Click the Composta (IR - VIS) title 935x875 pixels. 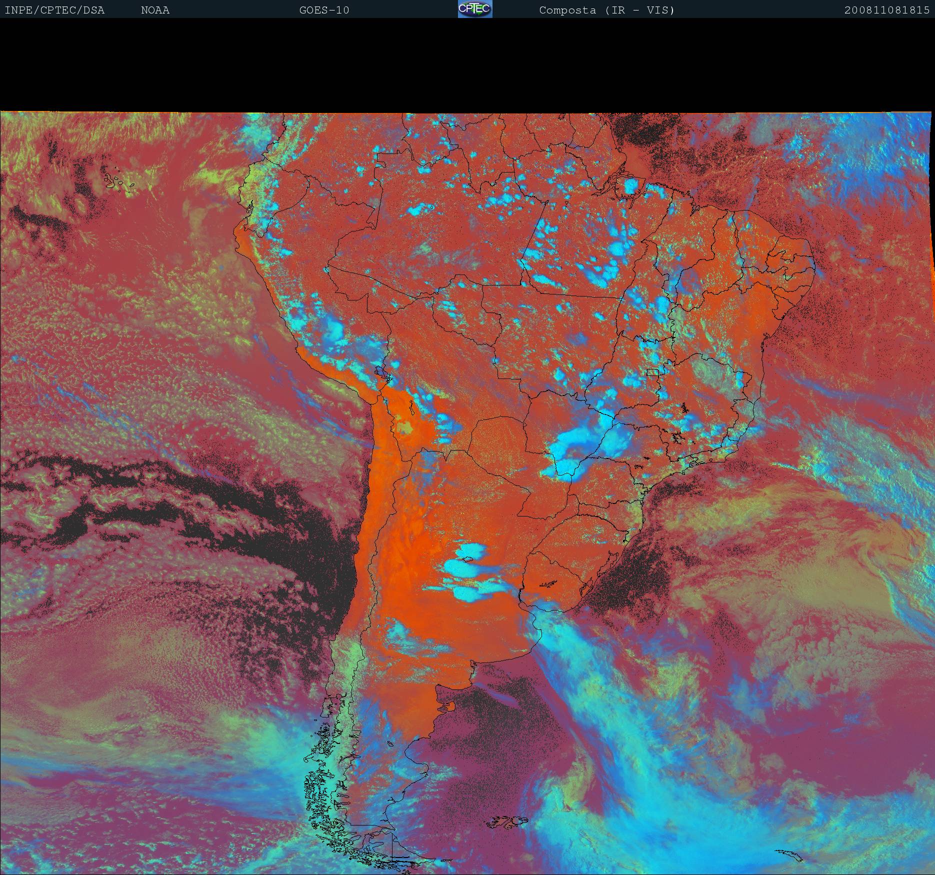606,10
